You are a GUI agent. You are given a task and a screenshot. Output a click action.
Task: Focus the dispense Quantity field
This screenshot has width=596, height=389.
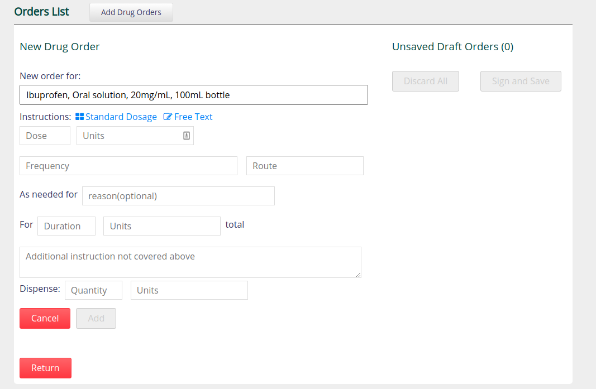(93, 290)
